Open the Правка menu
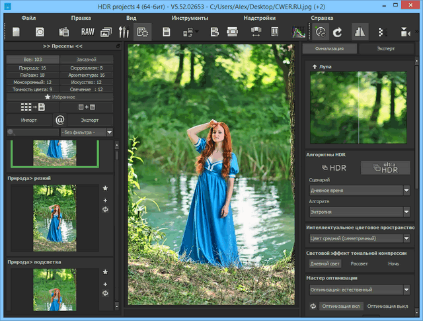This screenshot has height=321, width=423. point(81,18)
